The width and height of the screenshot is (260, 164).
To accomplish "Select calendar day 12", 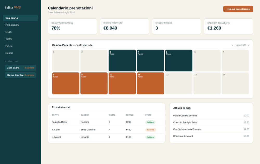I will [179, 83].
